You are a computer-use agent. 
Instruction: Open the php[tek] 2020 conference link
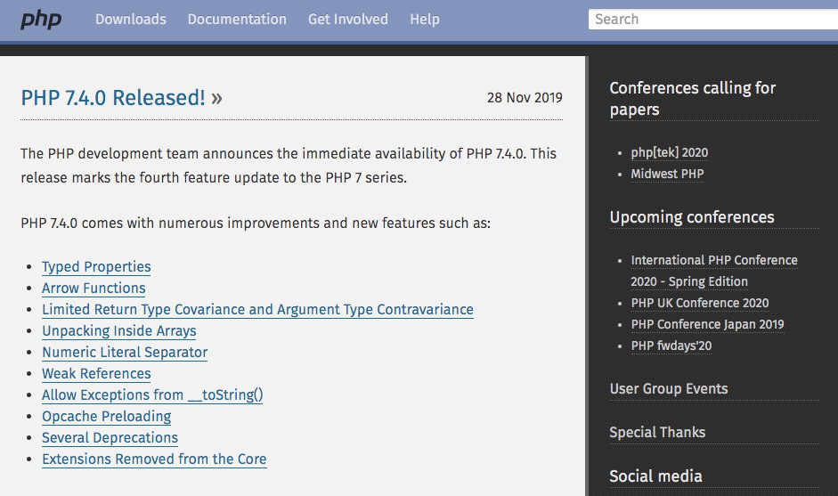coord(670,152)
